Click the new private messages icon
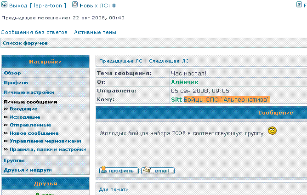This screenshot has width=307, height=195. [x=75, y=4]
